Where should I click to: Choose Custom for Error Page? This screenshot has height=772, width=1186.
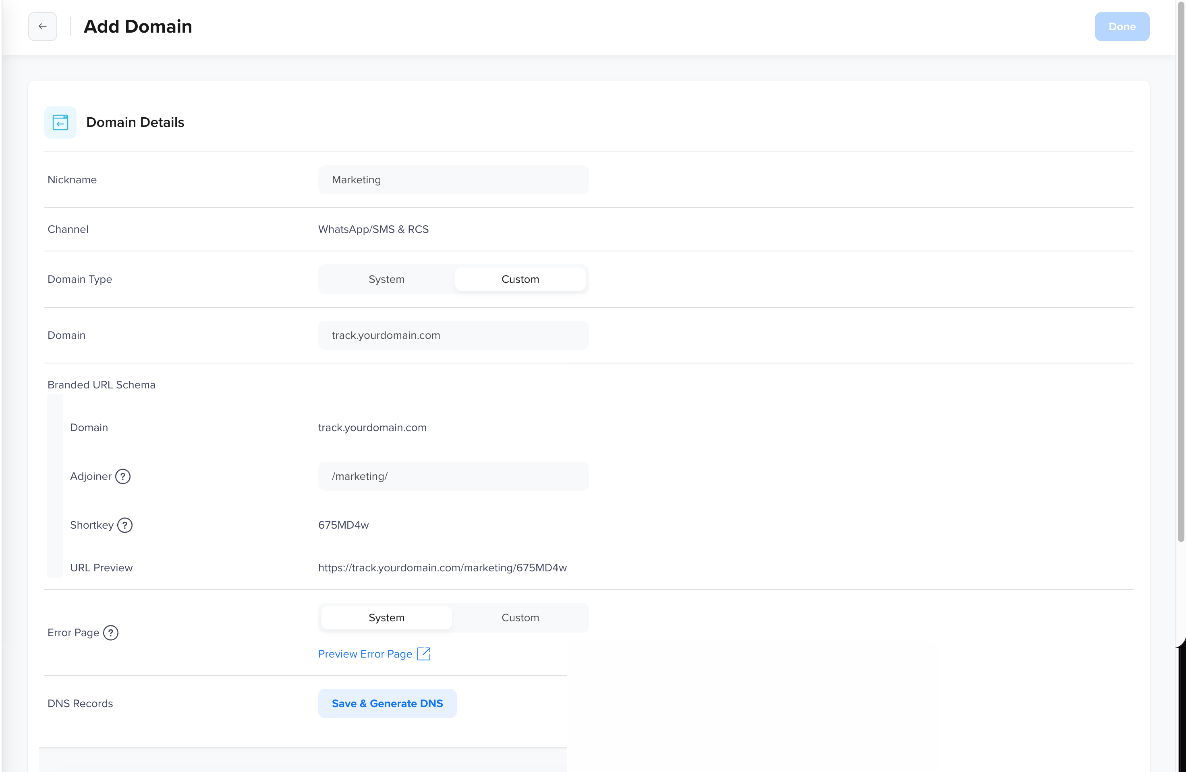520,618
